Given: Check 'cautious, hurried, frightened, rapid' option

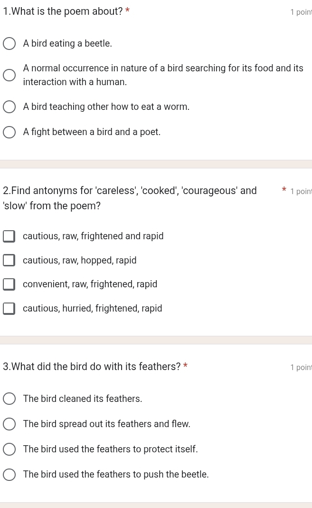Looking at the screenshot, I should point(9,309).
